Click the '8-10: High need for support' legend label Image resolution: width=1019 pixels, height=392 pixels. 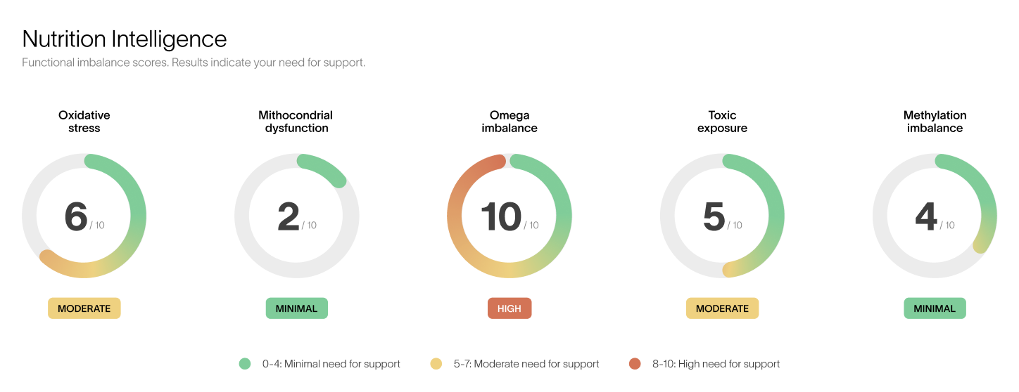[716, 364]
